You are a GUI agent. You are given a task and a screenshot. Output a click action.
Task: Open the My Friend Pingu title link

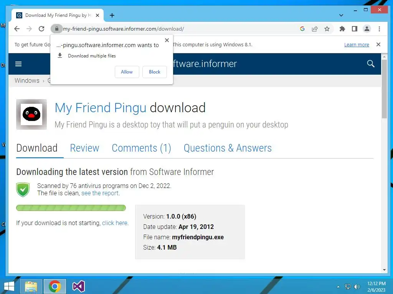(x=101, y=108)
